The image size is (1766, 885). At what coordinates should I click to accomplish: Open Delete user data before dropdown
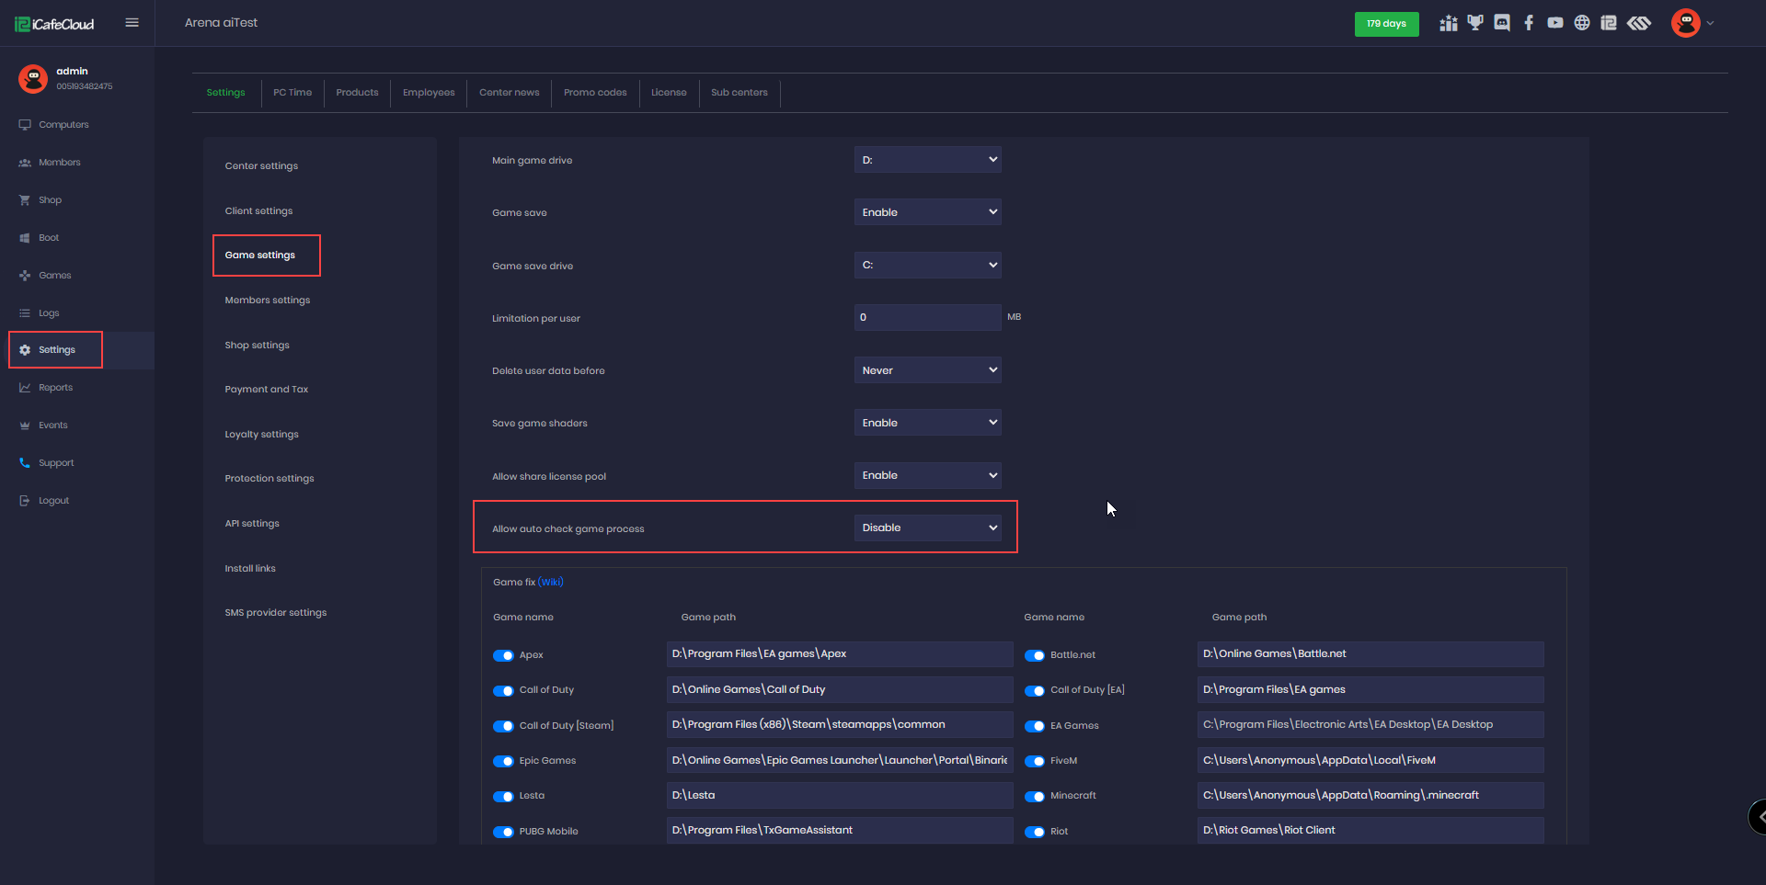927,370
